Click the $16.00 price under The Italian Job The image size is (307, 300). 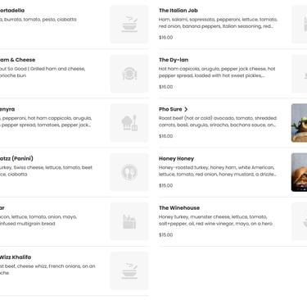point(166,38)
